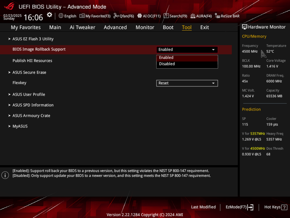Viewport: 290px width, 218px height.
Task: Open My Favorite(F3) list
Action: (95, 16)
